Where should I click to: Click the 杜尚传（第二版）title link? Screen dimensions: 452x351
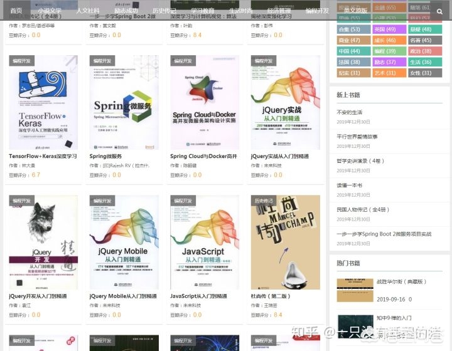tap(271, 296)
